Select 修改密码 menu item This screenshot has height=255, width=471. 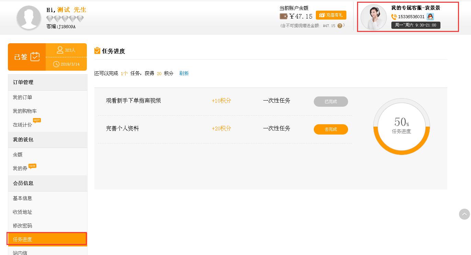tap(23, 226)
